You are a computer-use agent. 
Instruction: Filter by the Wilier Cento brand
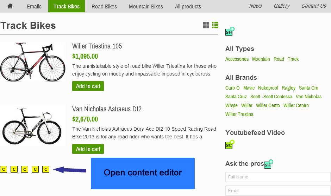click(268, 105)
